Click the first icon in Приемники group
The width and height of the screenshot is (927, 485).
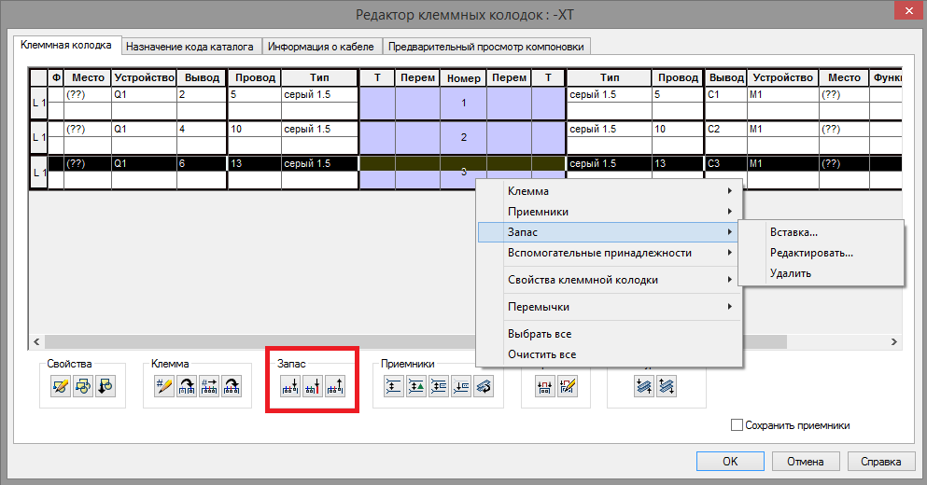(394, 386)
